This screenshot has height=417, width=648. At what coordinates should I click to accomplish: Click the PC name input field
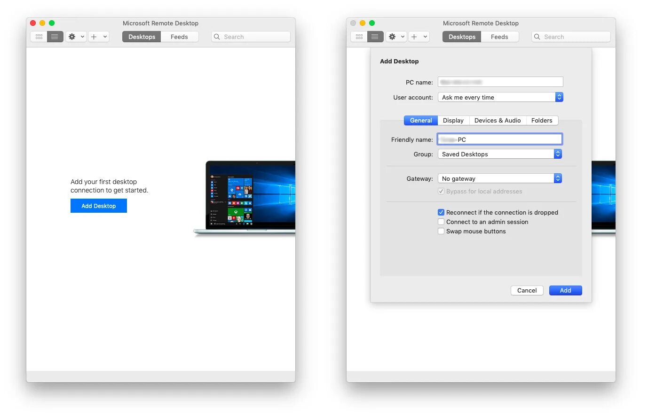500,82
